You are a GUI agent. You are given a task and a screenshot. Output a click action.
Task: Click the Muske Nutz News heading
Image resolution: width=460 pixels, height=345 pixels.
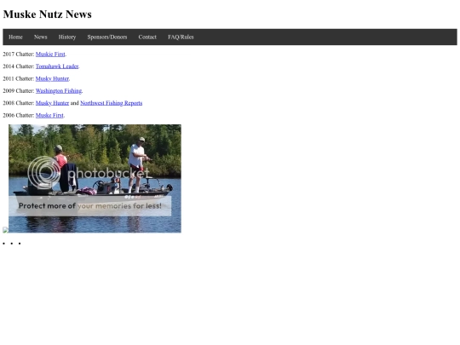coord(47,14)
